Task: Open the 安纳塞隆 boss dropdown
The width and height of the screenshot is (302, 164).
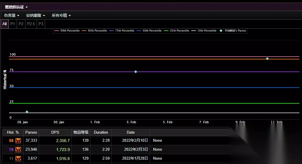Action: 36,15
